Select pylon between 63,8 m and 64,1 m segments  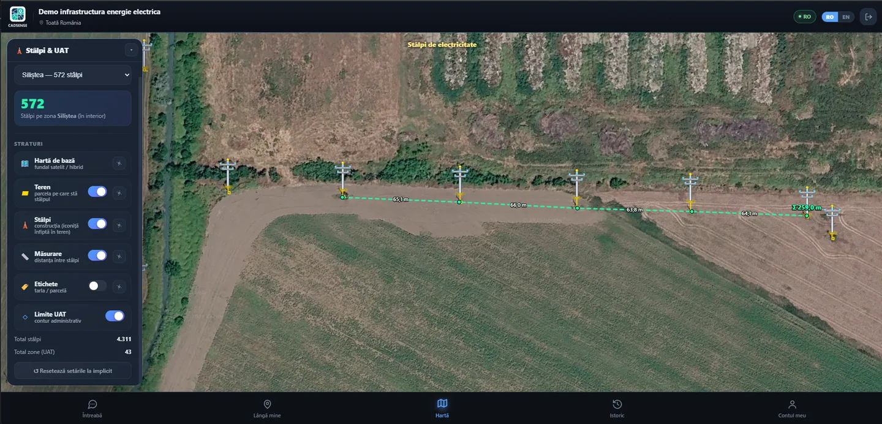tap(690, 192)
